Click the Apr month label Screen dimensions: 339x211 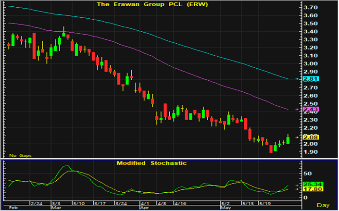144,208
